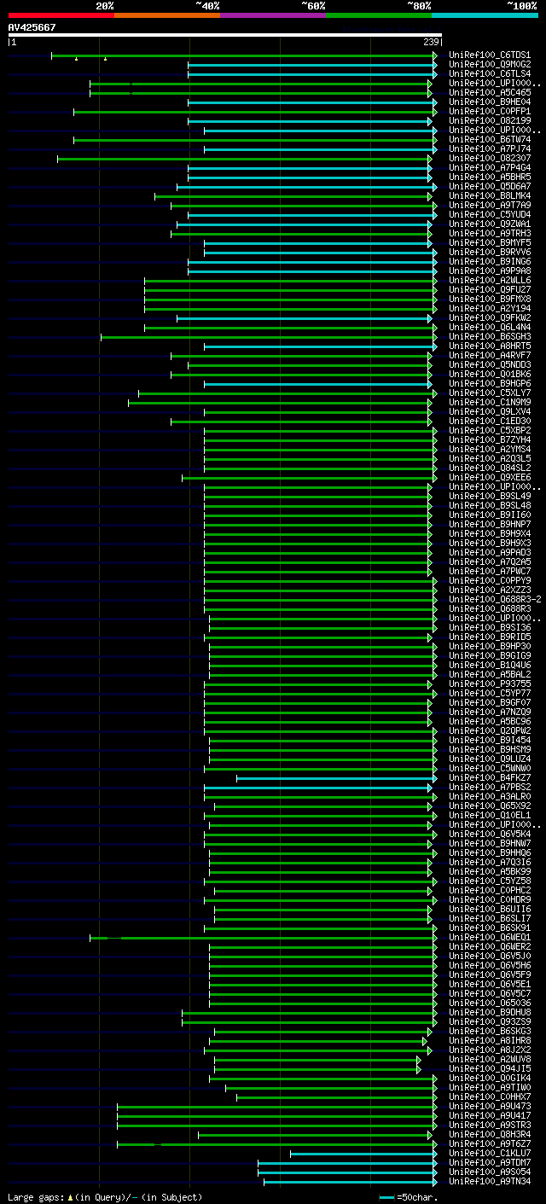546x1204 pixels.
Task: Click the UniRef100_Q84SL2 label
Action: click(489, 468)
